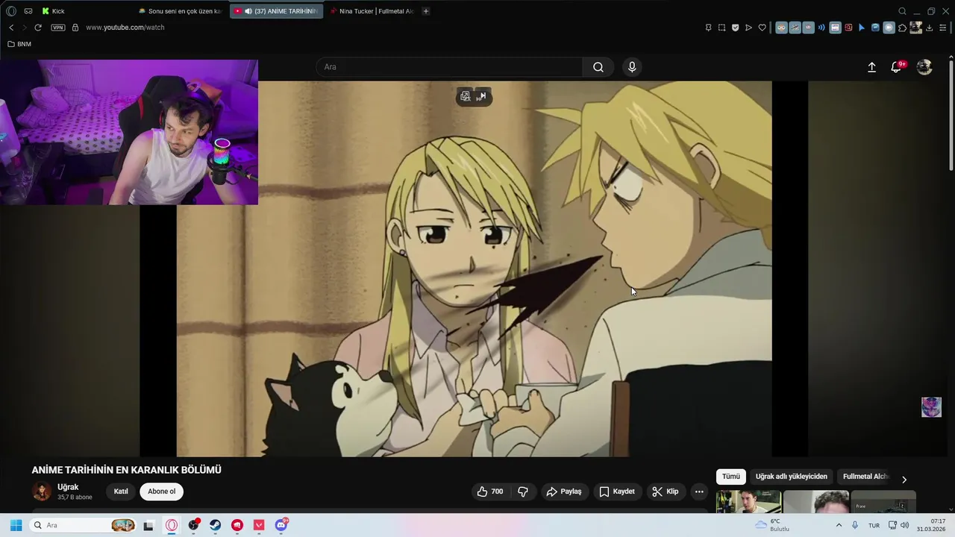Open the BNM bookmarks folder
This screenshot has height=537, width=955.
(x=19, y=44)
